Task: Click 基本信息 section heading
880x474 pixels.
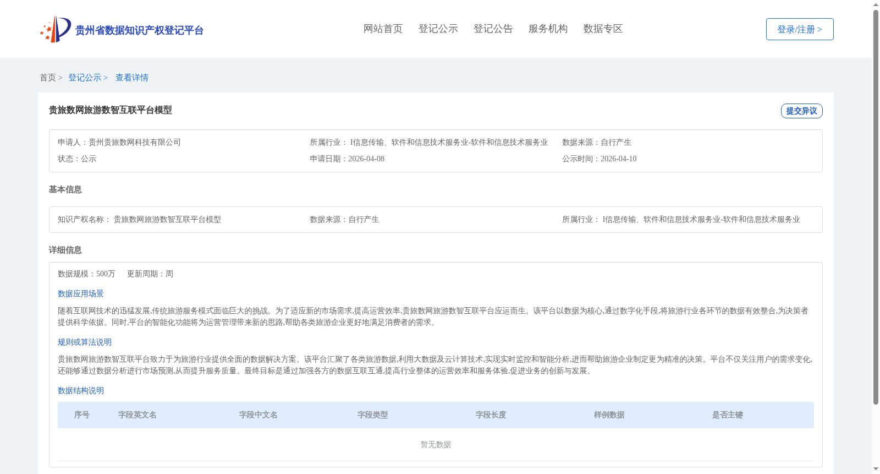Action: pyautogui.click(x=65, y=189)
